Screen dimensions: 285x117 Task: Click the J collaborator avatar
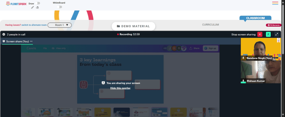[x=170, y=48]
